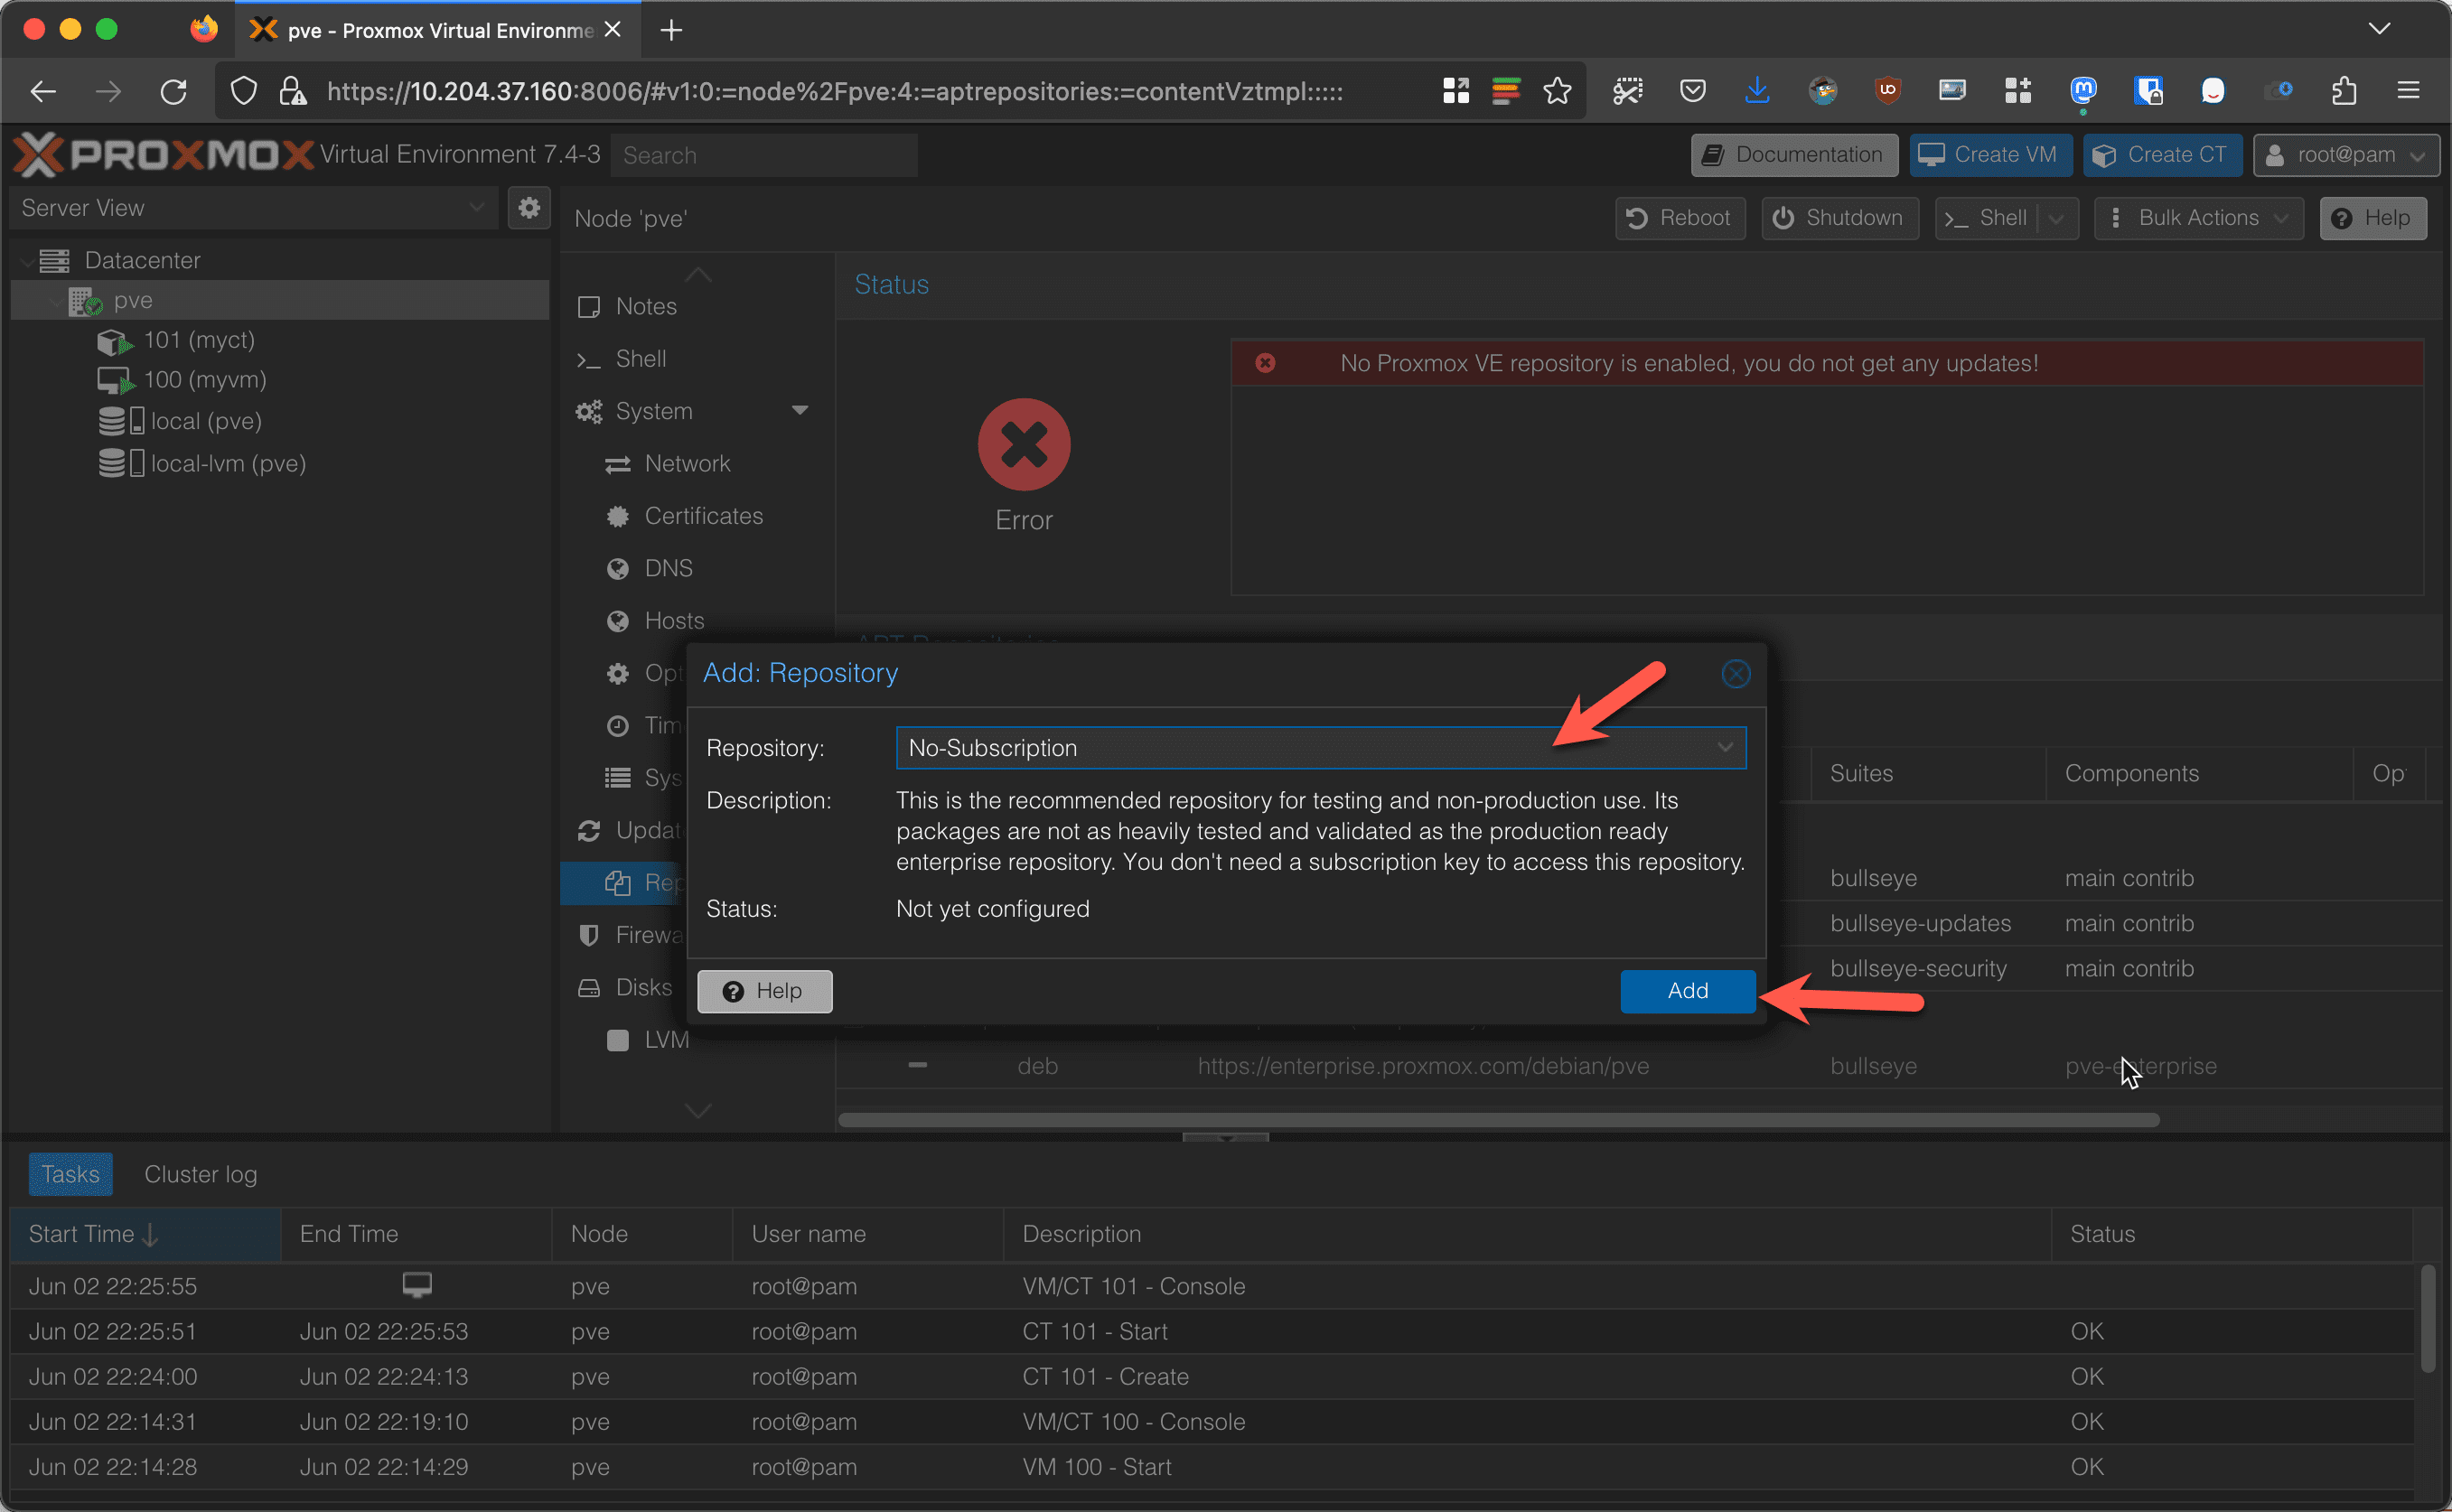Collapse the Datacenter tree node
This screenshot has height=1512, width=2452.
pos(26,261)
